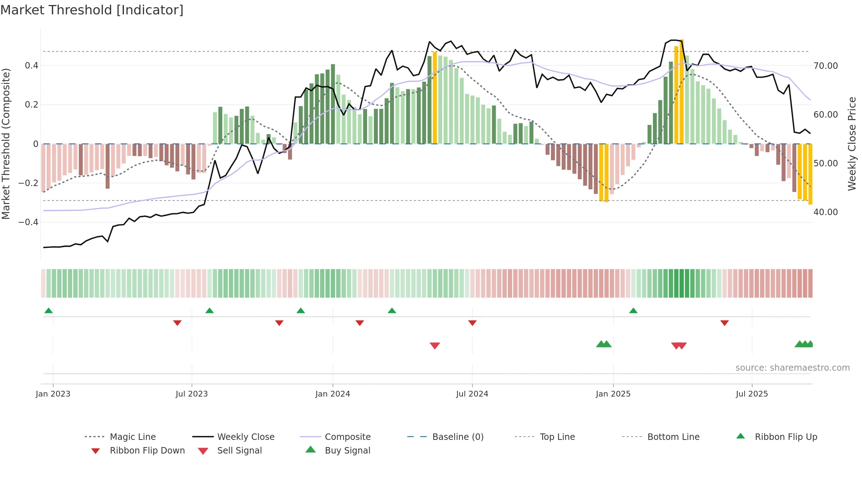Click the Jan 2023 x-axis label
This screenshot has width=862, height=484.
(x=53, y=394)
